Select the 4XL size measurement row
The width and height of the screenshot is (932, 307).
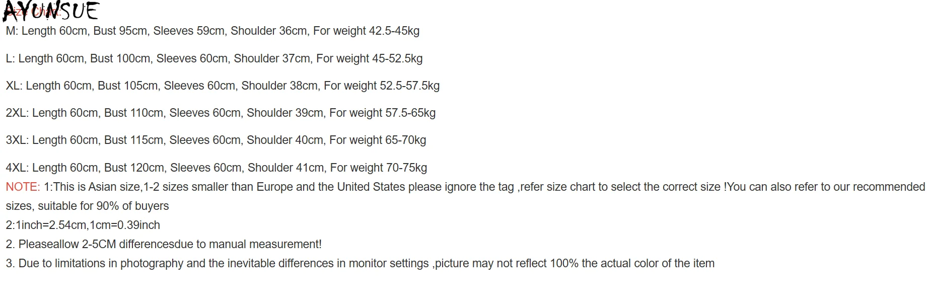pyautogui.click(x=216, y=168)
